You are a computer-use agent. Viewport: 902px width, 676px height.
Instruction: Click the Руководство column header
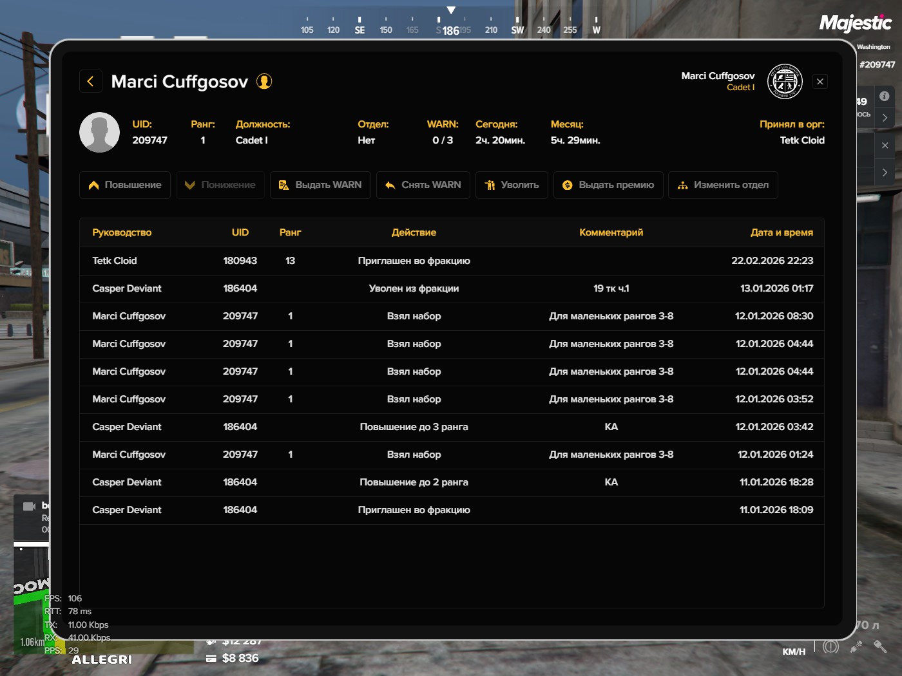tap(122, 232)
